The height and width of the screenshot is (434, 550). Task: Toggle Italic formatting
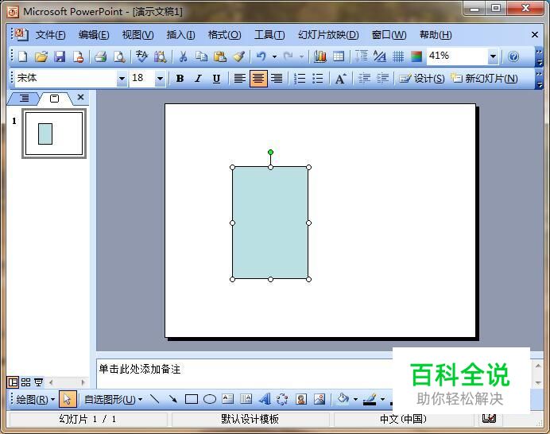pos(199,79)
